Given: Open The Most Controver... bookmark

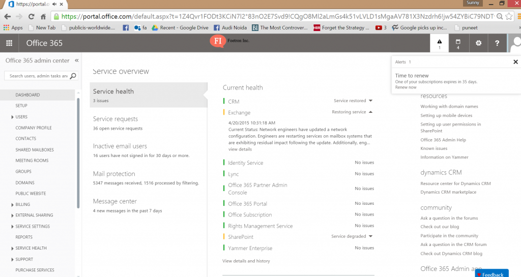Looking at the screenshot, I should [x=280, y=28].
